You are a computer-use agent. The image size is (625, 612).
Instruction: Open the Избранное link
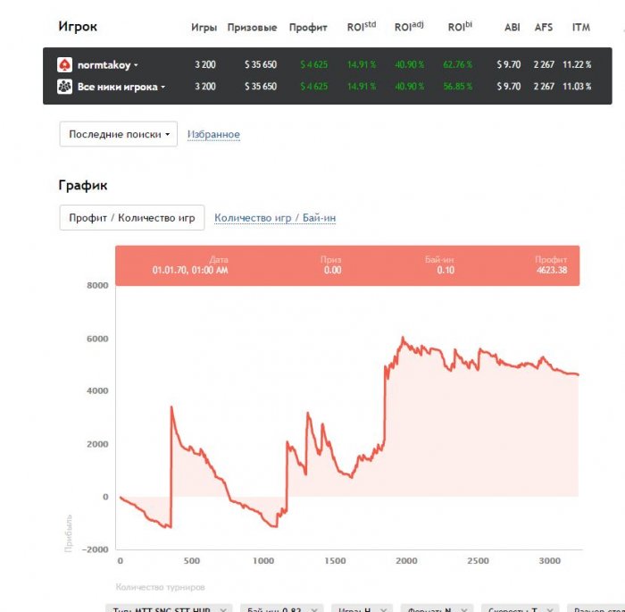(x=213, y=135)
